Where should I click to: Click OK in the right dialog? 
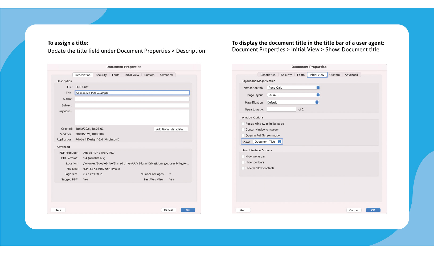pyautogui.click(x=373, y=210)
